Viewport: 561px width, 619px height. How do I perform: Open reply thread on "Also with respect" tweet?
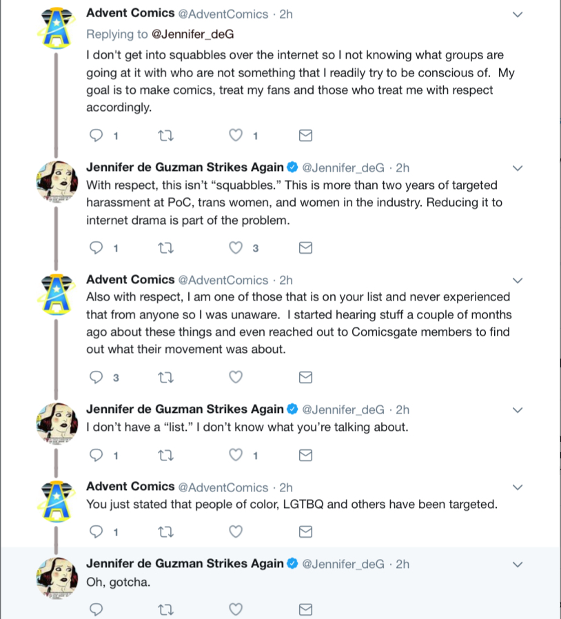[96, 377]
